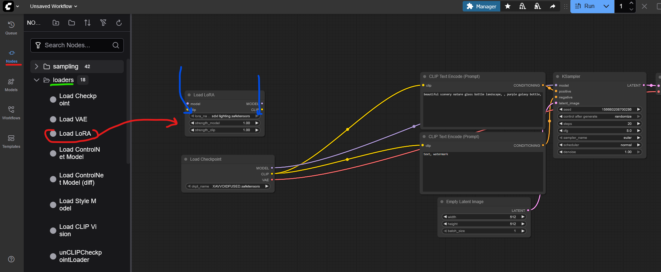Click the refresh icon in node library
This screenshot has height=272, width=661.
tap(119, 23)
